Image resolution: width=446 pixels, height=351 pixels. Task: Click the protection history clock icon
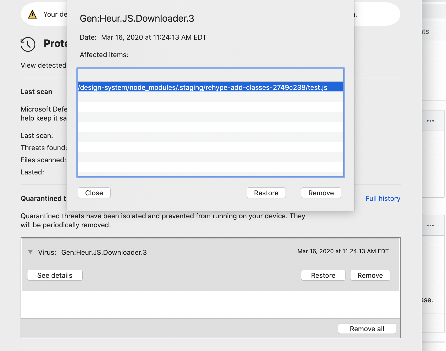pyautogui.click(x=28, y=44)
